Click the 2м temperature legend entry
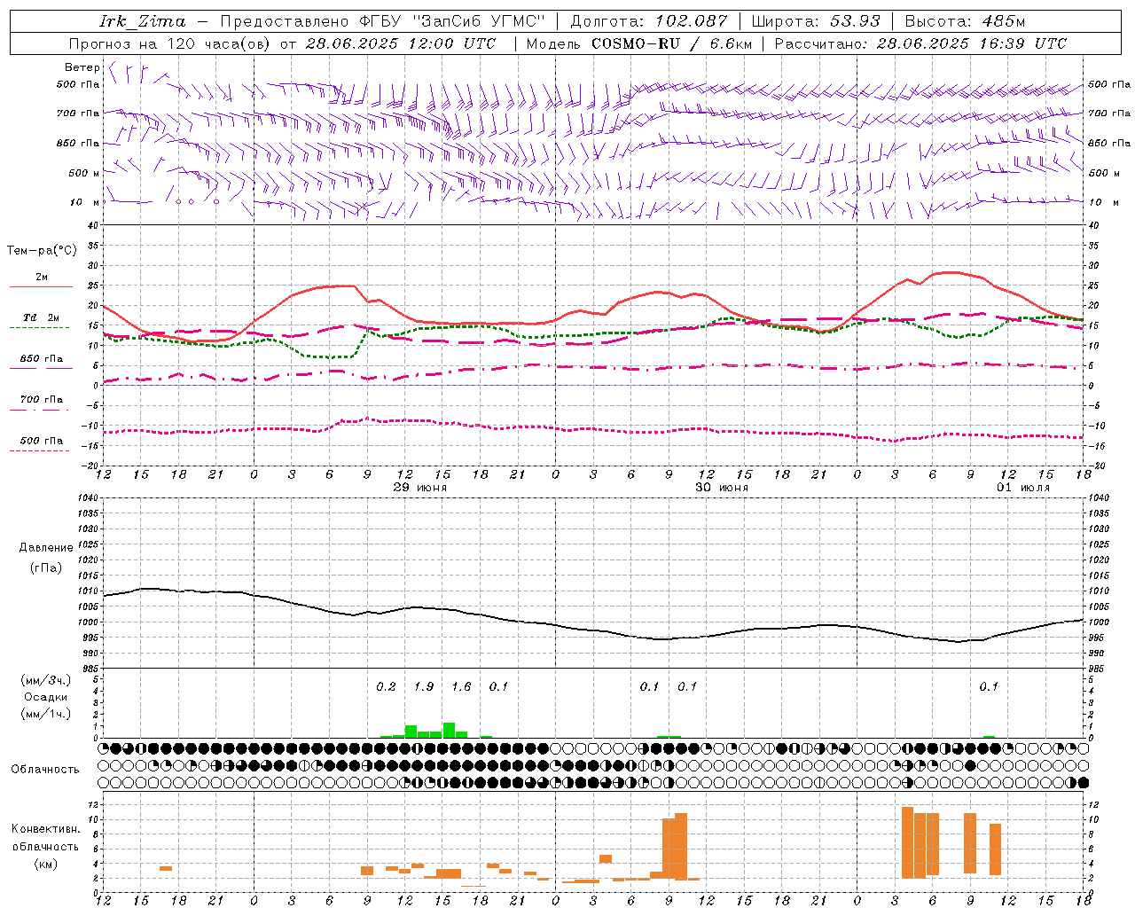1135x908 pixels. (42, 278)
